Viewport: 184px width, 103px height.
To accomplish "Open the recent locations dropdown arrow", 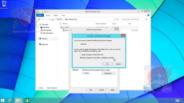I will (46, 19).
